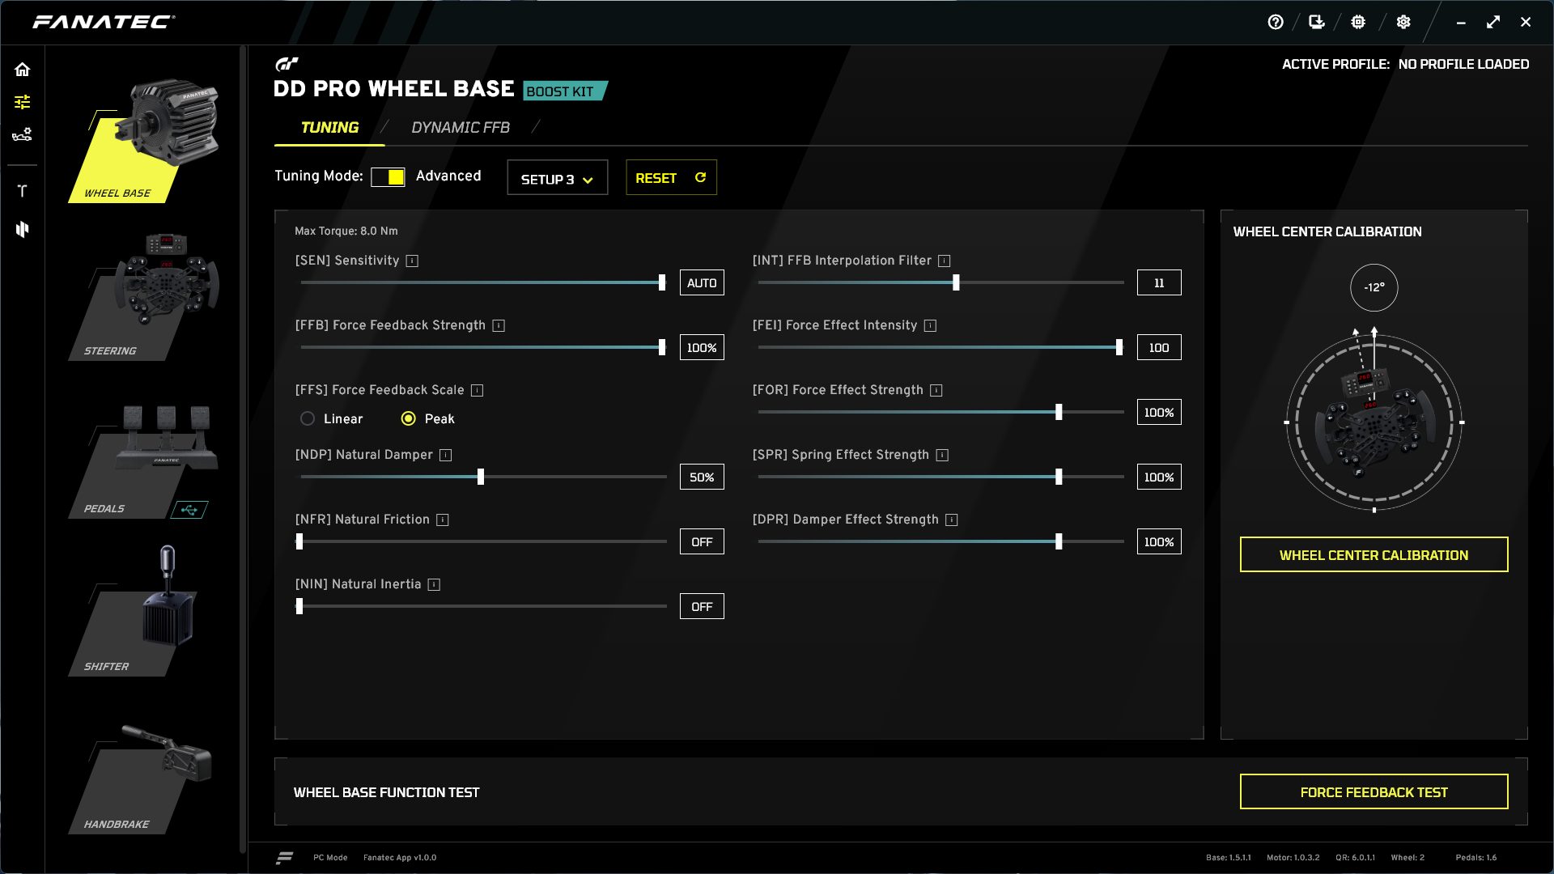
Task: Select the Tuning tab
Action: click(x=329, y=128)
